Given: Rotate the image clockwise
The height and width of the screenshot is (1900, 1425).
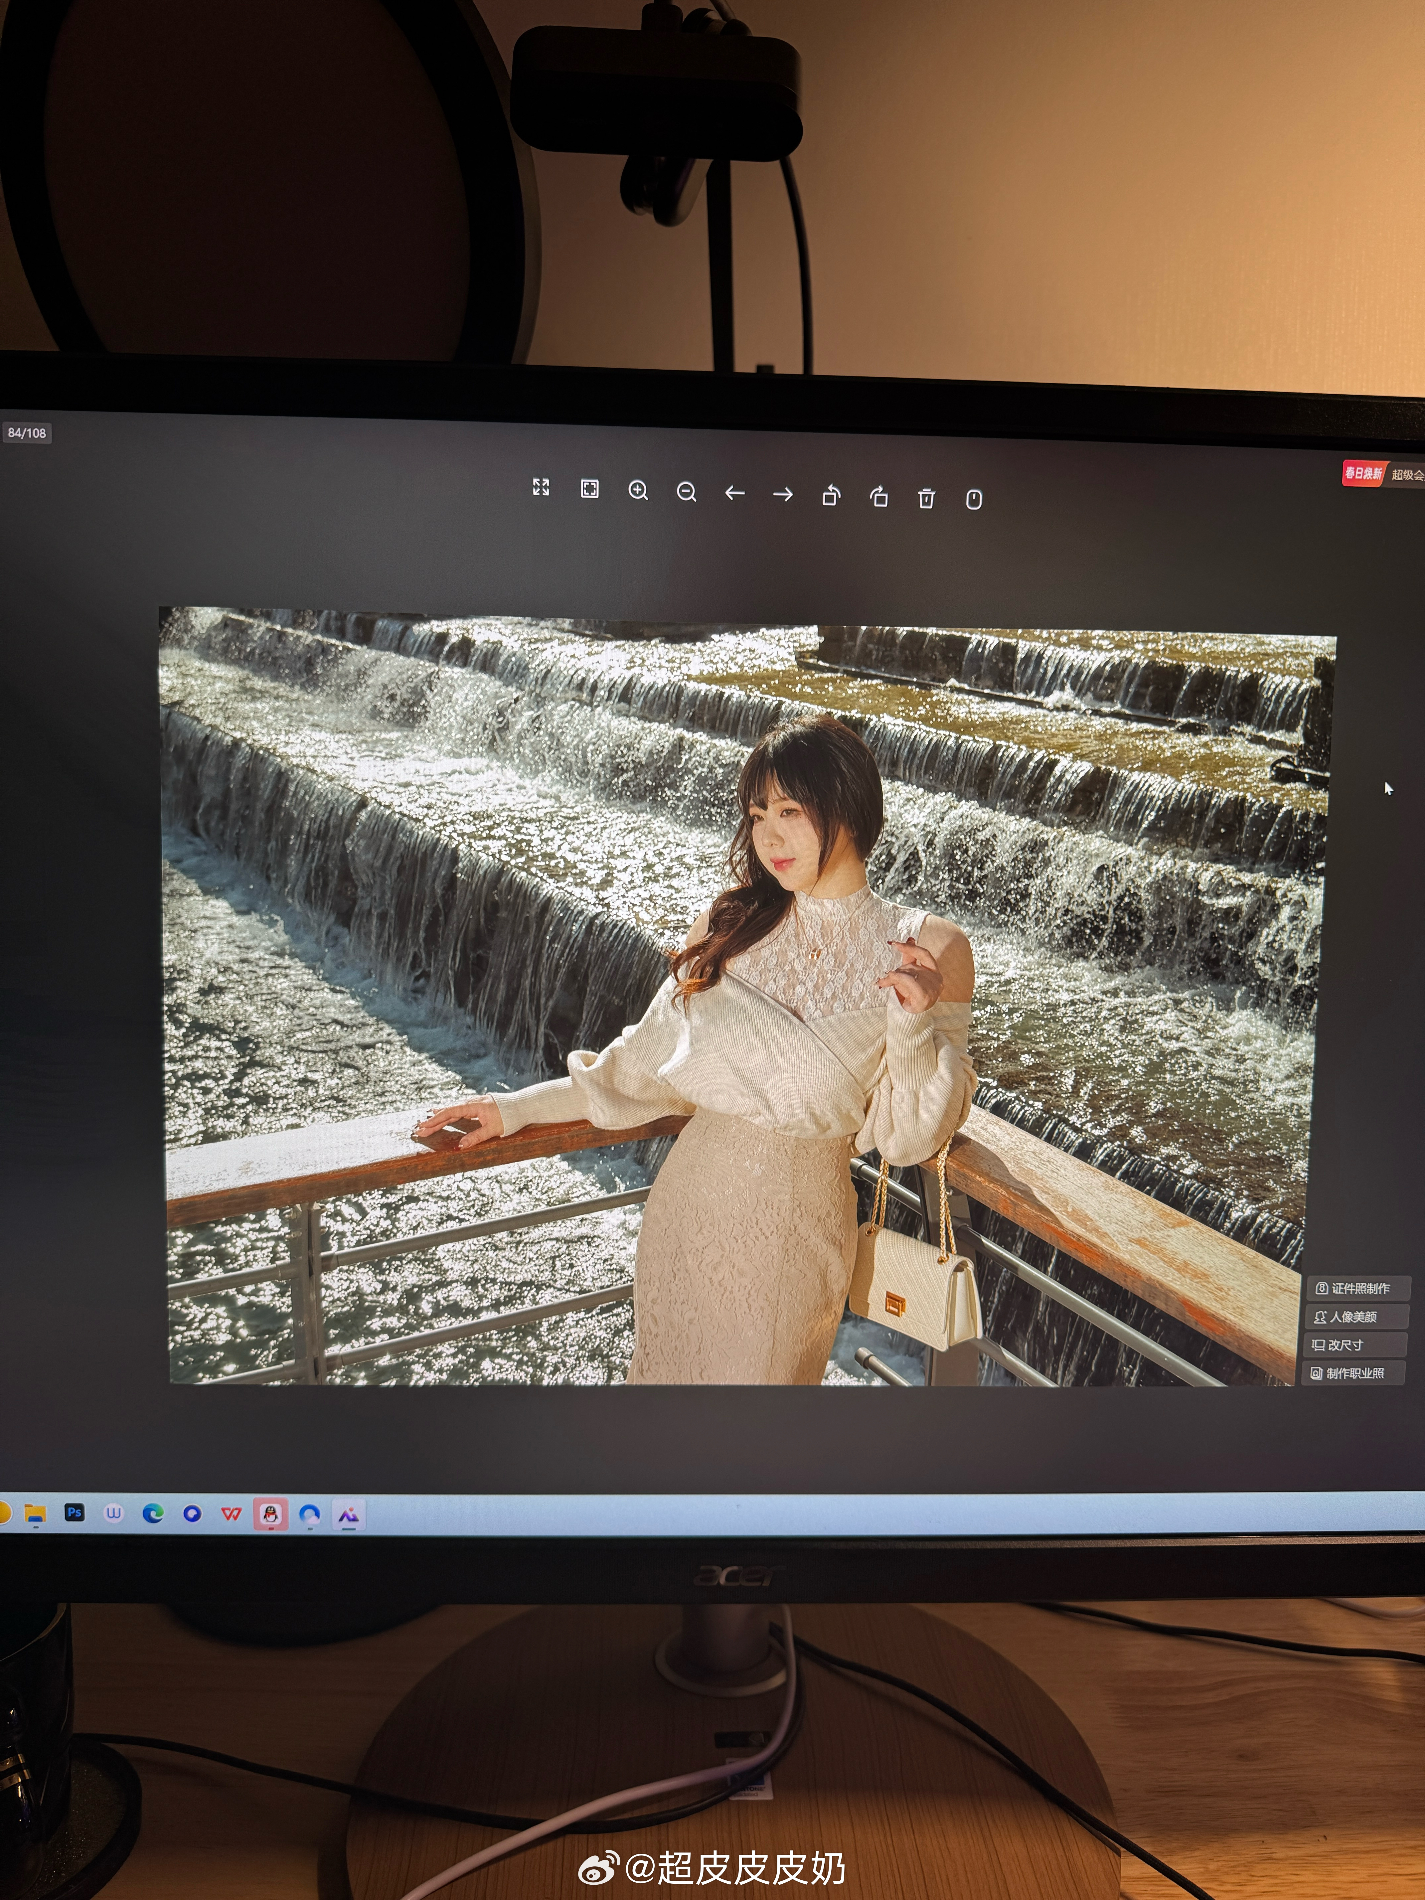Looking at the screenshot, I should (x=879, y=497).
